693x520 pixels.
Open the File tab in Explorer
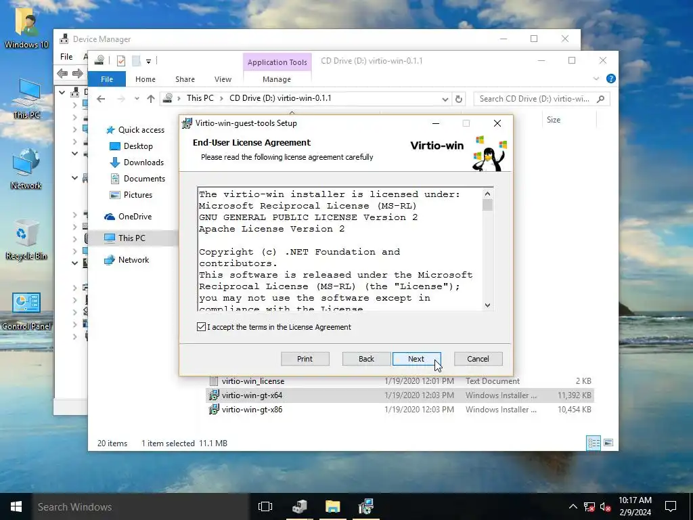[107, 79]
